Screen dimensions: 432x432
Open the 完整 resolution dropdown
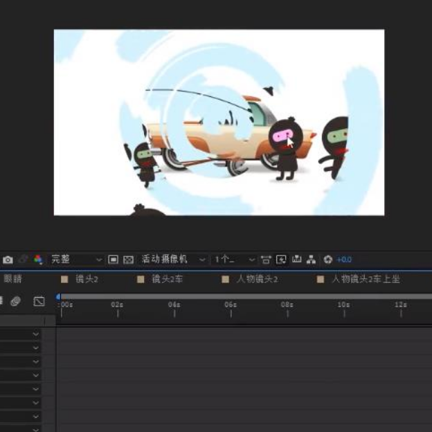point(76,260)
